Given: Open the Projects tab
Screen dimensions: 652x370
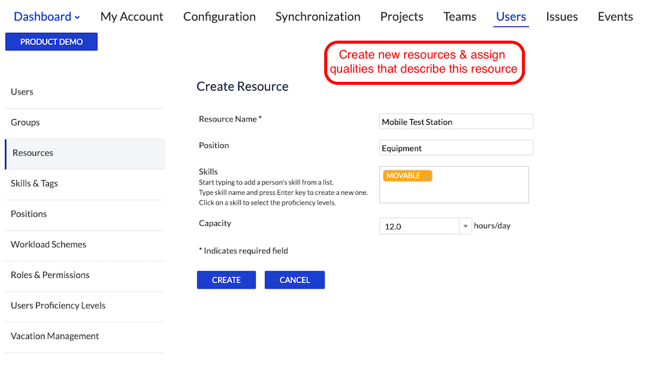Looking at the screenshot, I should [401, 17].
